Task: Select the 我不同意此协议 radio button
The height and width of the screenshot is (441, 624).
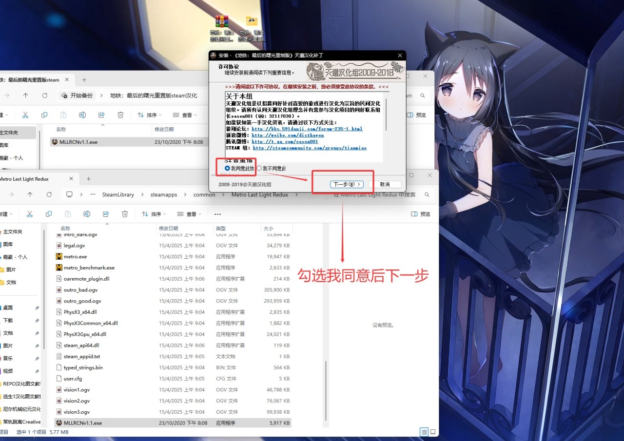Action: pyautogui.click(x=259, y=168)
